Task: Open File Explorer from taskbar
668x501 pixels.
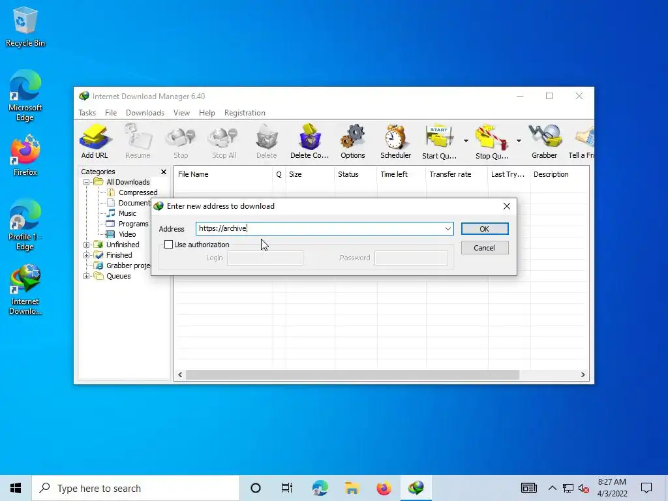Action: [x=352, y=488]
